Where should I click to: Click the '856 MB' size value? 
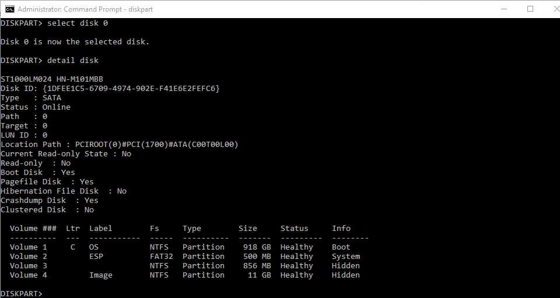257,265
